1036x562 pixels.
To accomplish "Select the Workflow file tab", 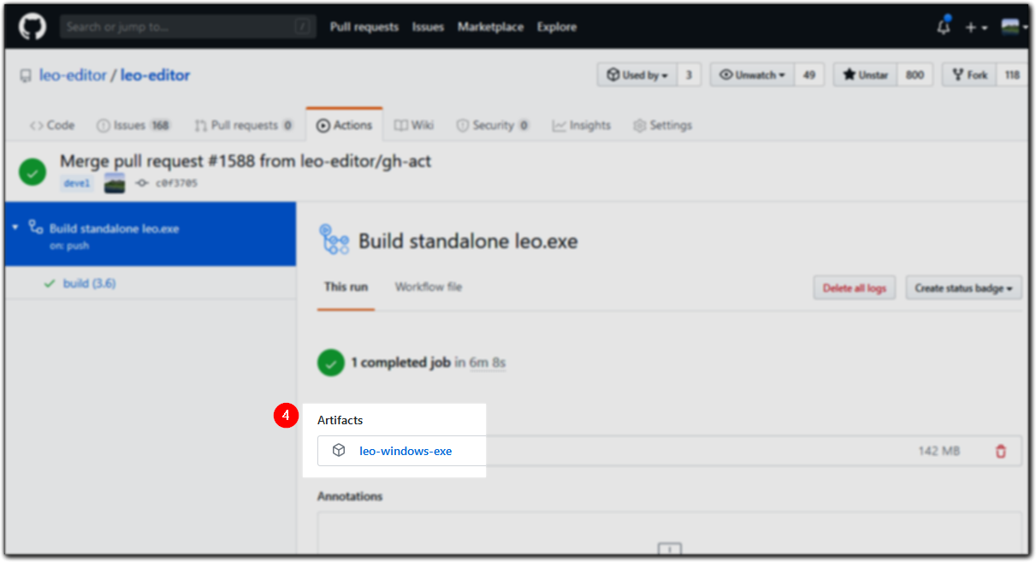I will tap(429, 287).
